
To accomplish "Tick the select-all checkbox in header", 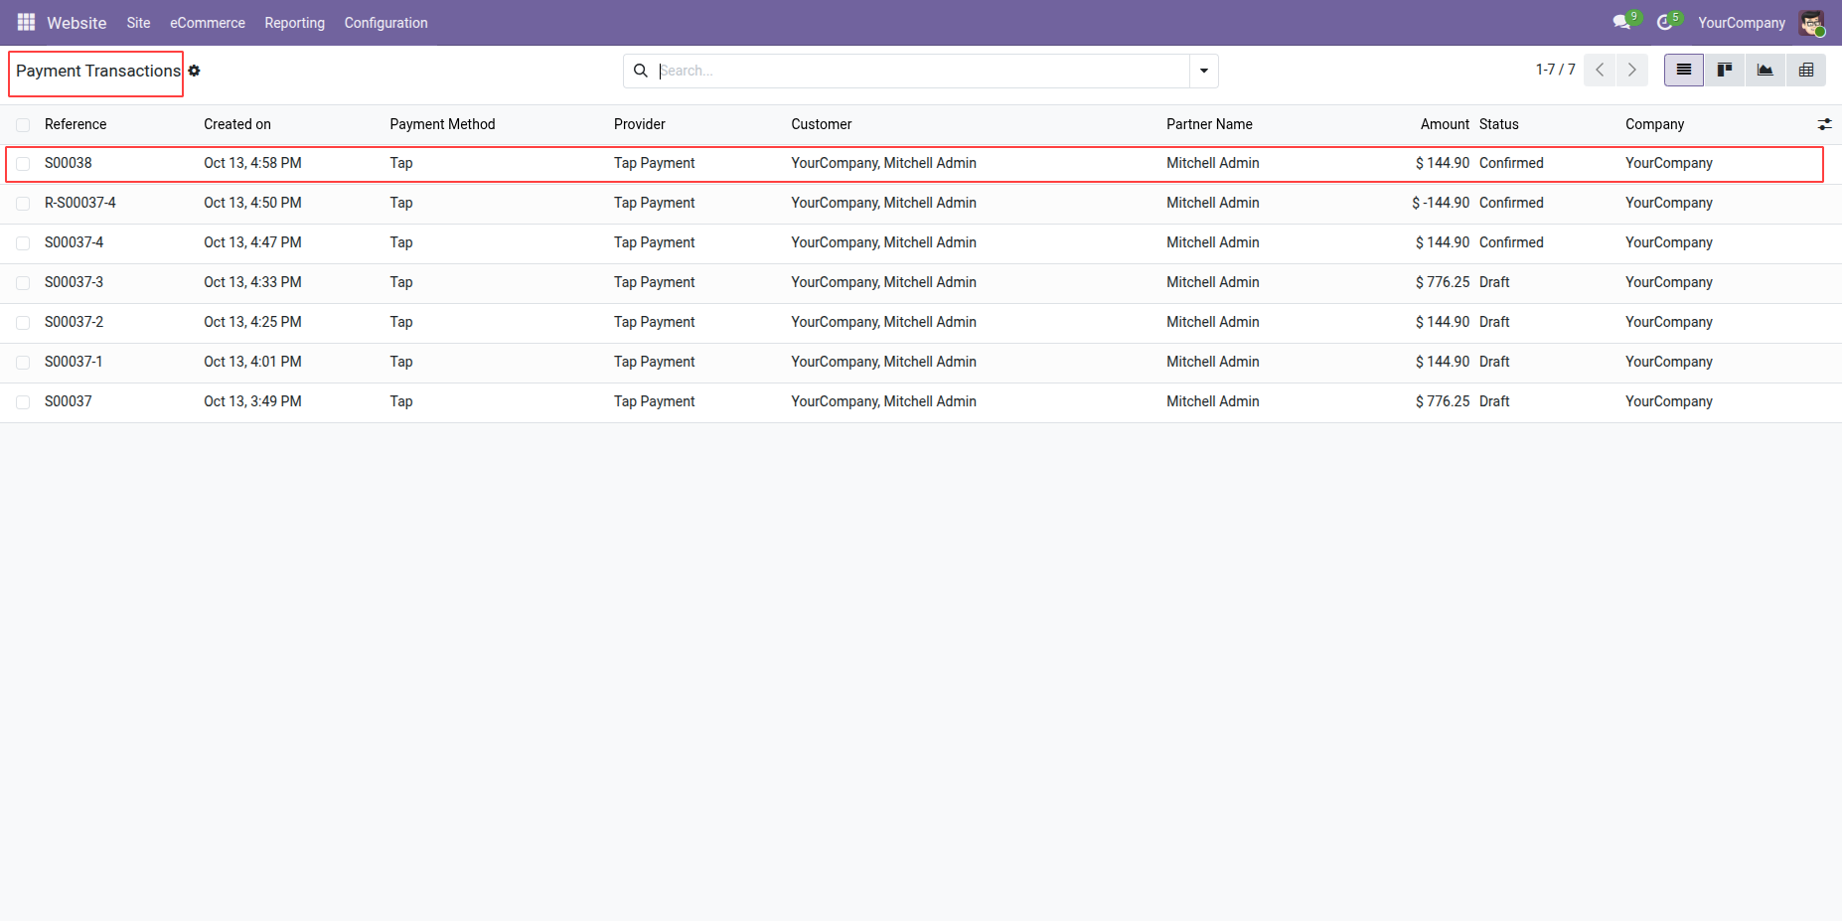I will point(23,125).
